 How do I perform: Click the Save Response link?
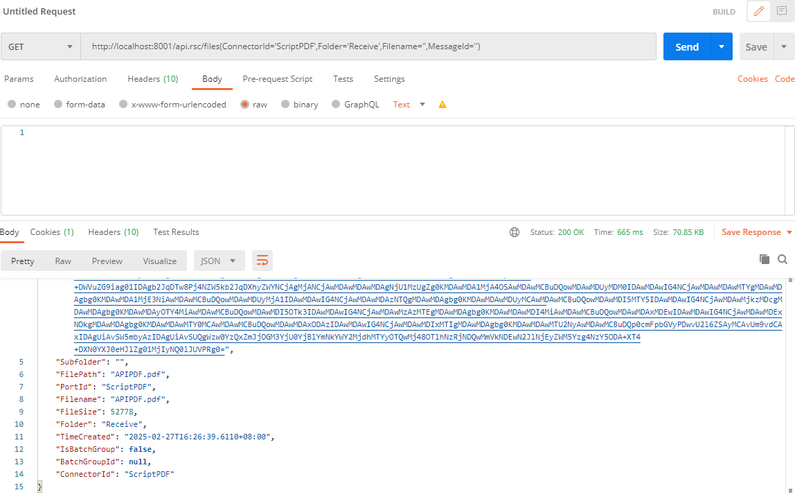coord(751,232)
